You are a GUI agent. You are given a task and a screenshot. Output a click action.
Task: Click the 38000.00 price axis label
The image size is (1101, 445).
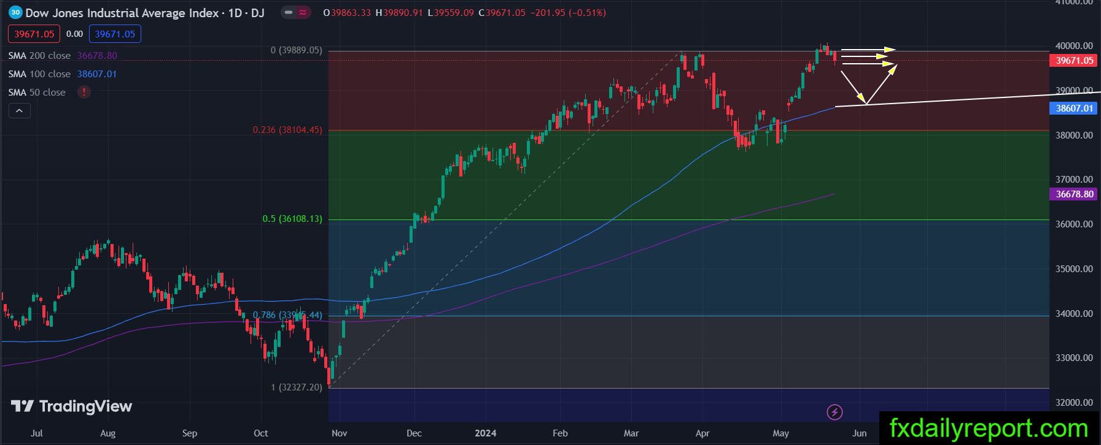coord(1074,135)
